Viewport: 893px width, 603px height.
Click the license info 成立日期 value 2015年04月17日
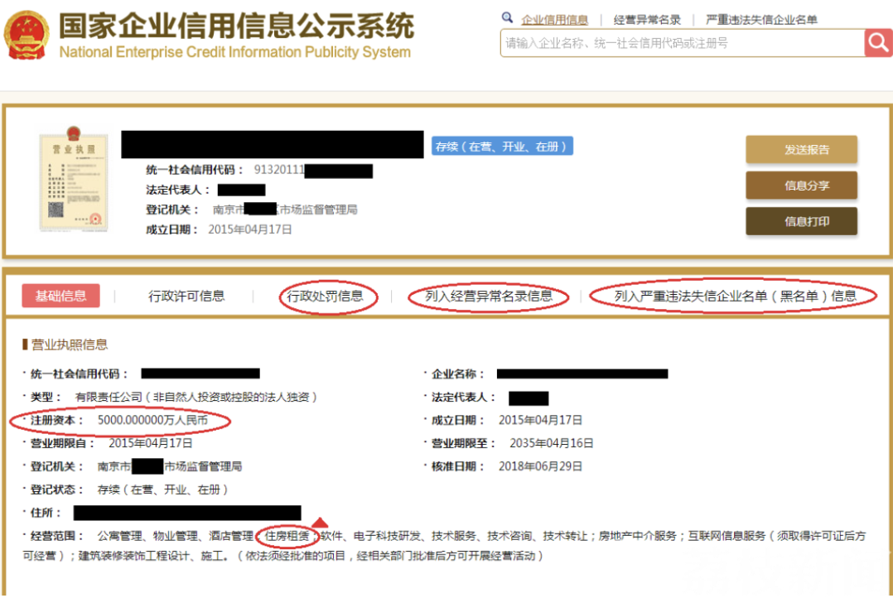[x=540, y=420]
